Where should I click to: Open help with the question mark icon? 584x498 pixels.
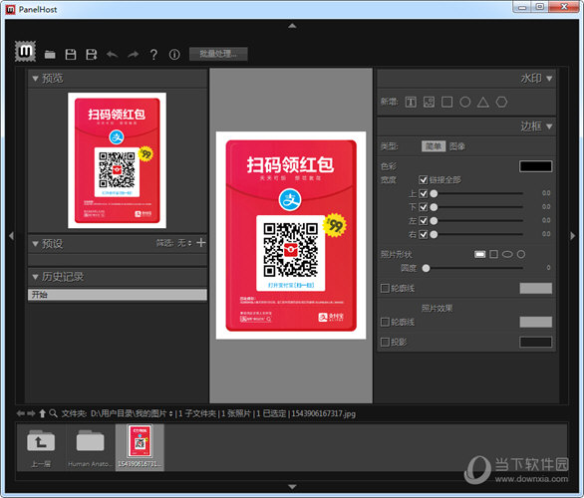(x=153, y=55)
